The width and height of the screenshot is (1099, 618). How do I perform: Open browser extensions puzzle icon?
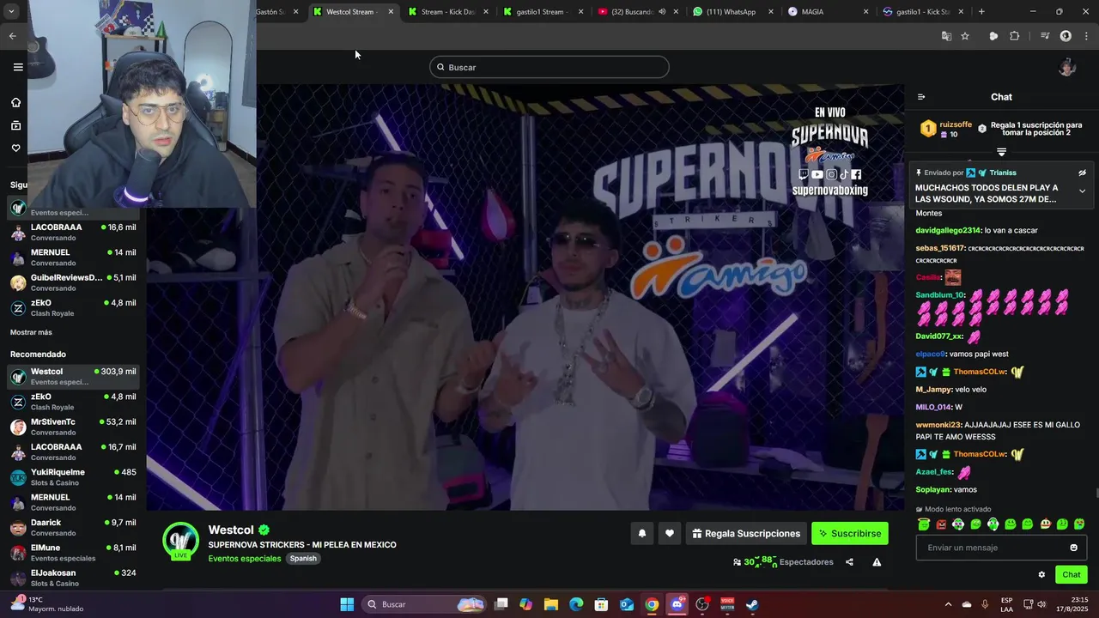(1015, 36)
